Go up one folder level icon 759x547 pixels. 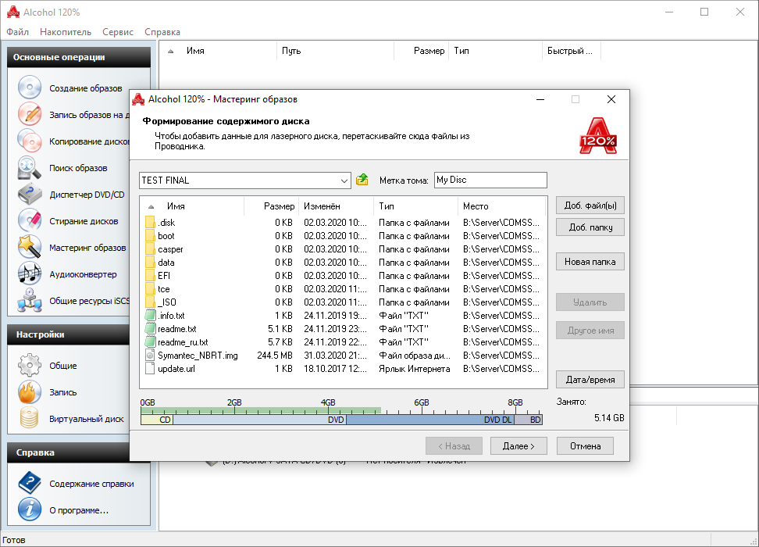coord(362,180)
